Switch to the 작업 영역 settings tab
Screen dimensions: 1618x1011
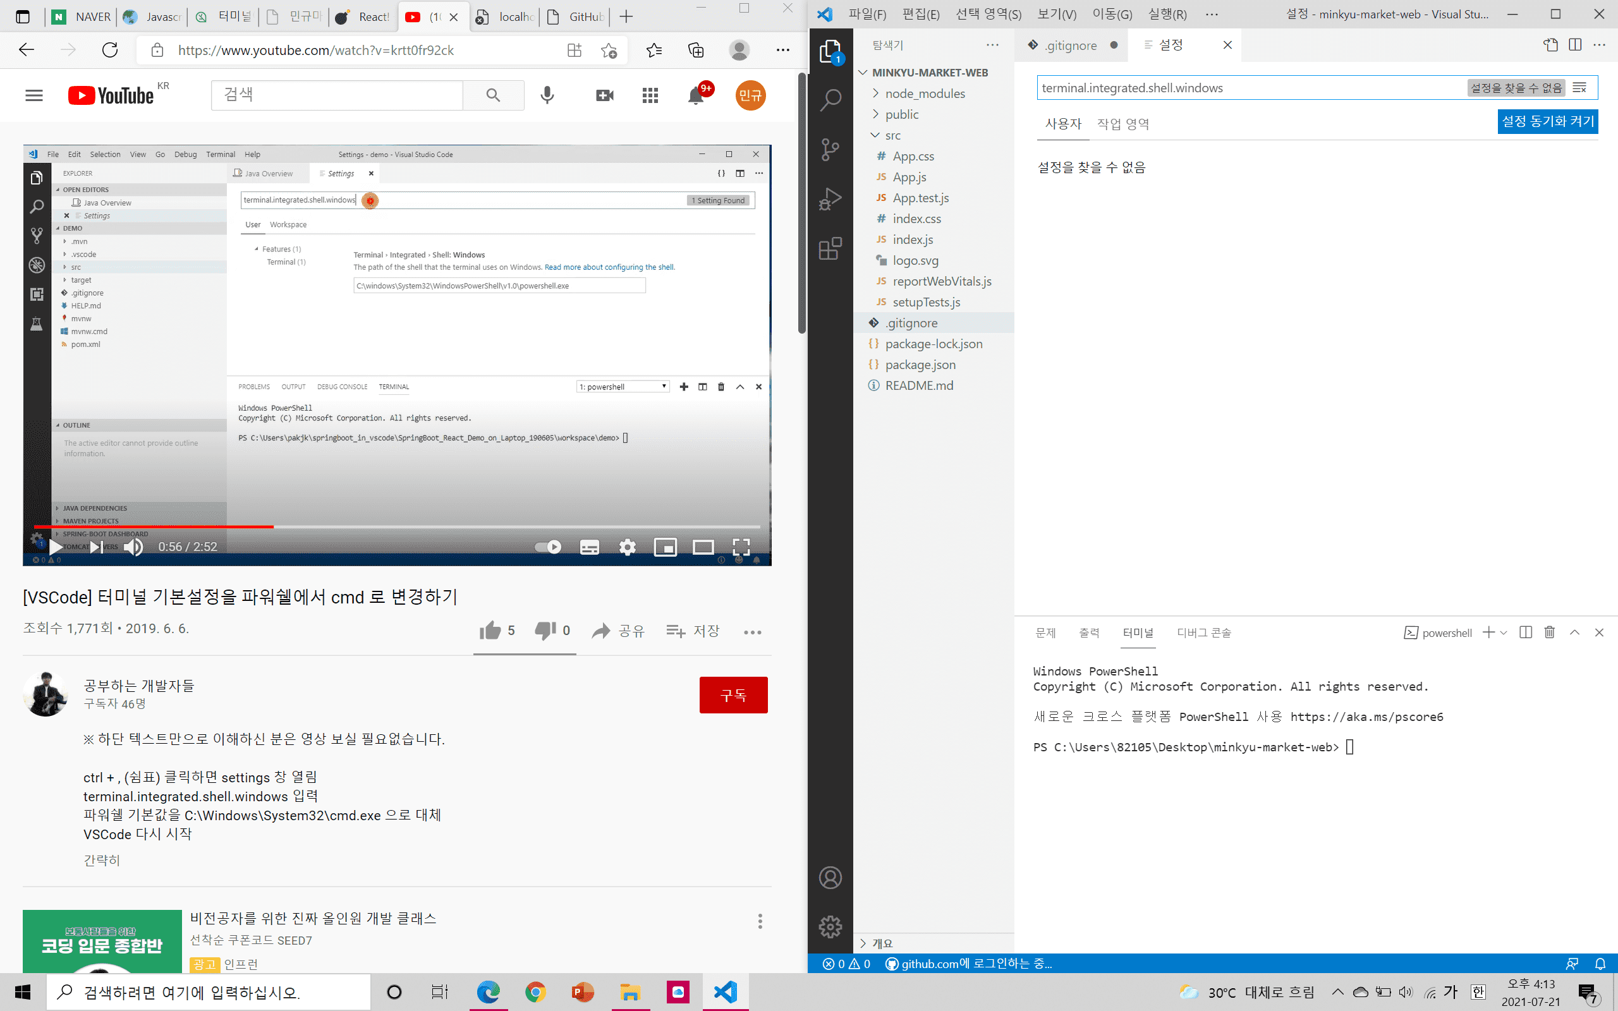pyautogui.click(x=1122, y=124)
